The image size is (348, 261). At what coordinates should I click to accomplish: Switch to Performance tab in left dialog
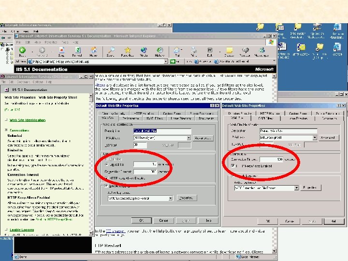coord(130,118)
